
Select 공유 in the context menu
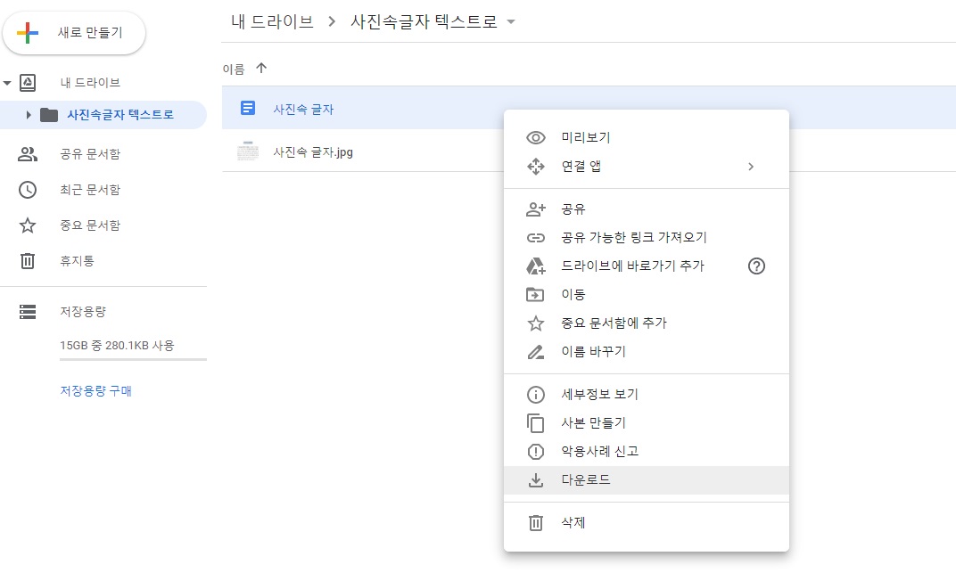(x=572, y=209)
